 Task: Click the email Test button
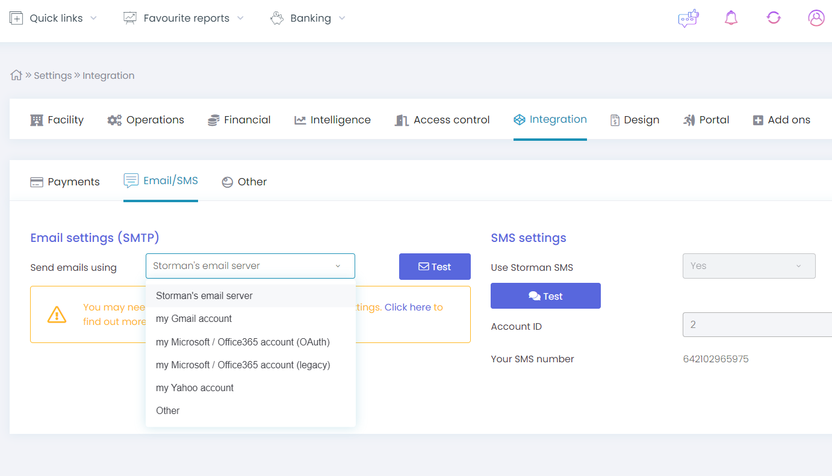point(435,267)
